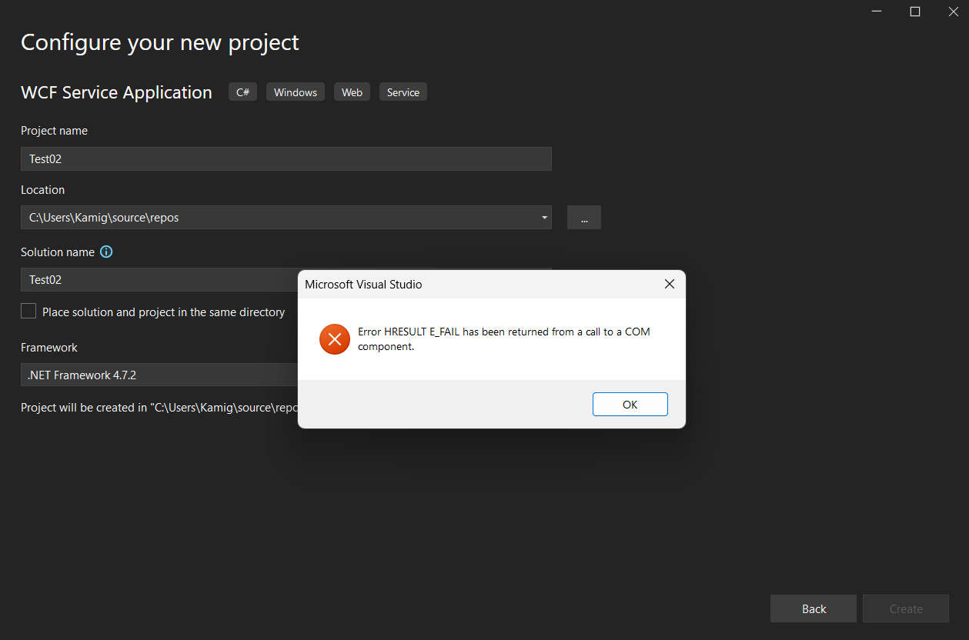Image resolution: width=969 pixels, height=640 pixels.
Task: Click the C# tag
Action: (x=242, y=92)
